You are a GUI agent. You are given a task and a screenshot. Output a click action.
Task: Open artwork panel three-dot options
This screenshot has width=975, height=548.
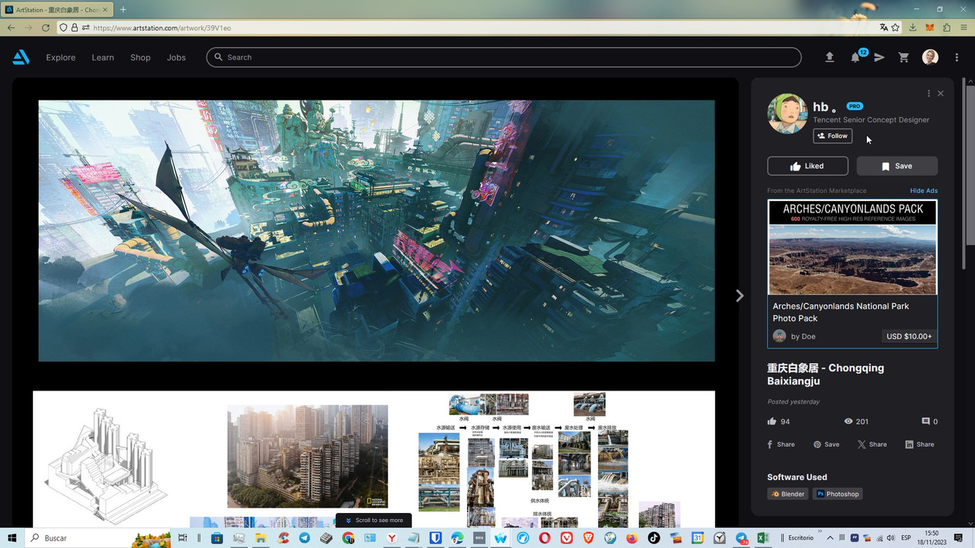pos(929,94)
